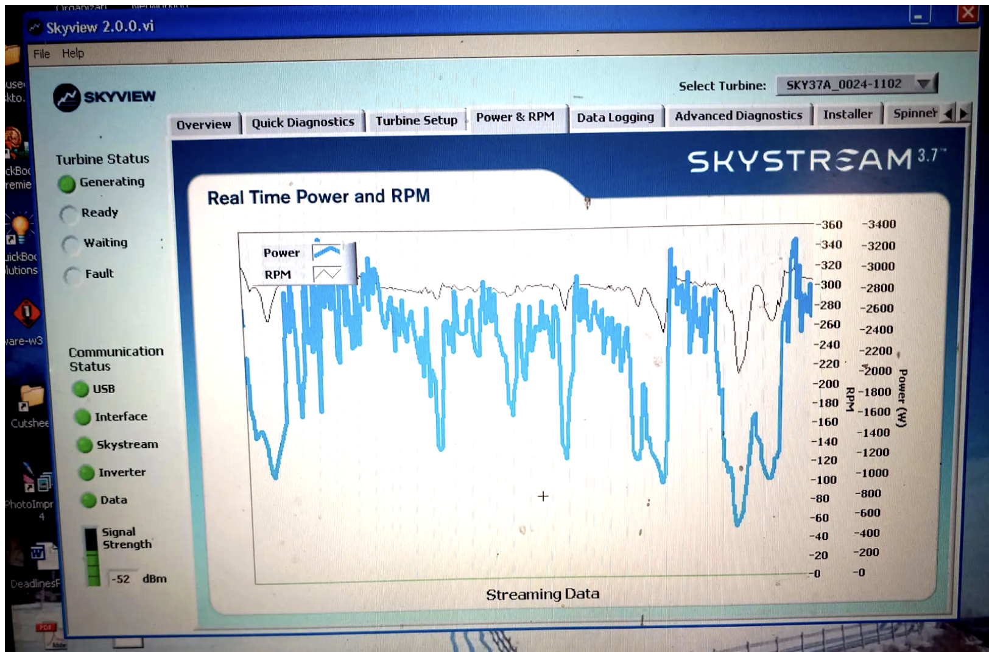Minimize the Skyview window
This screenshot has height=652, width=989.
pos(920,15)
